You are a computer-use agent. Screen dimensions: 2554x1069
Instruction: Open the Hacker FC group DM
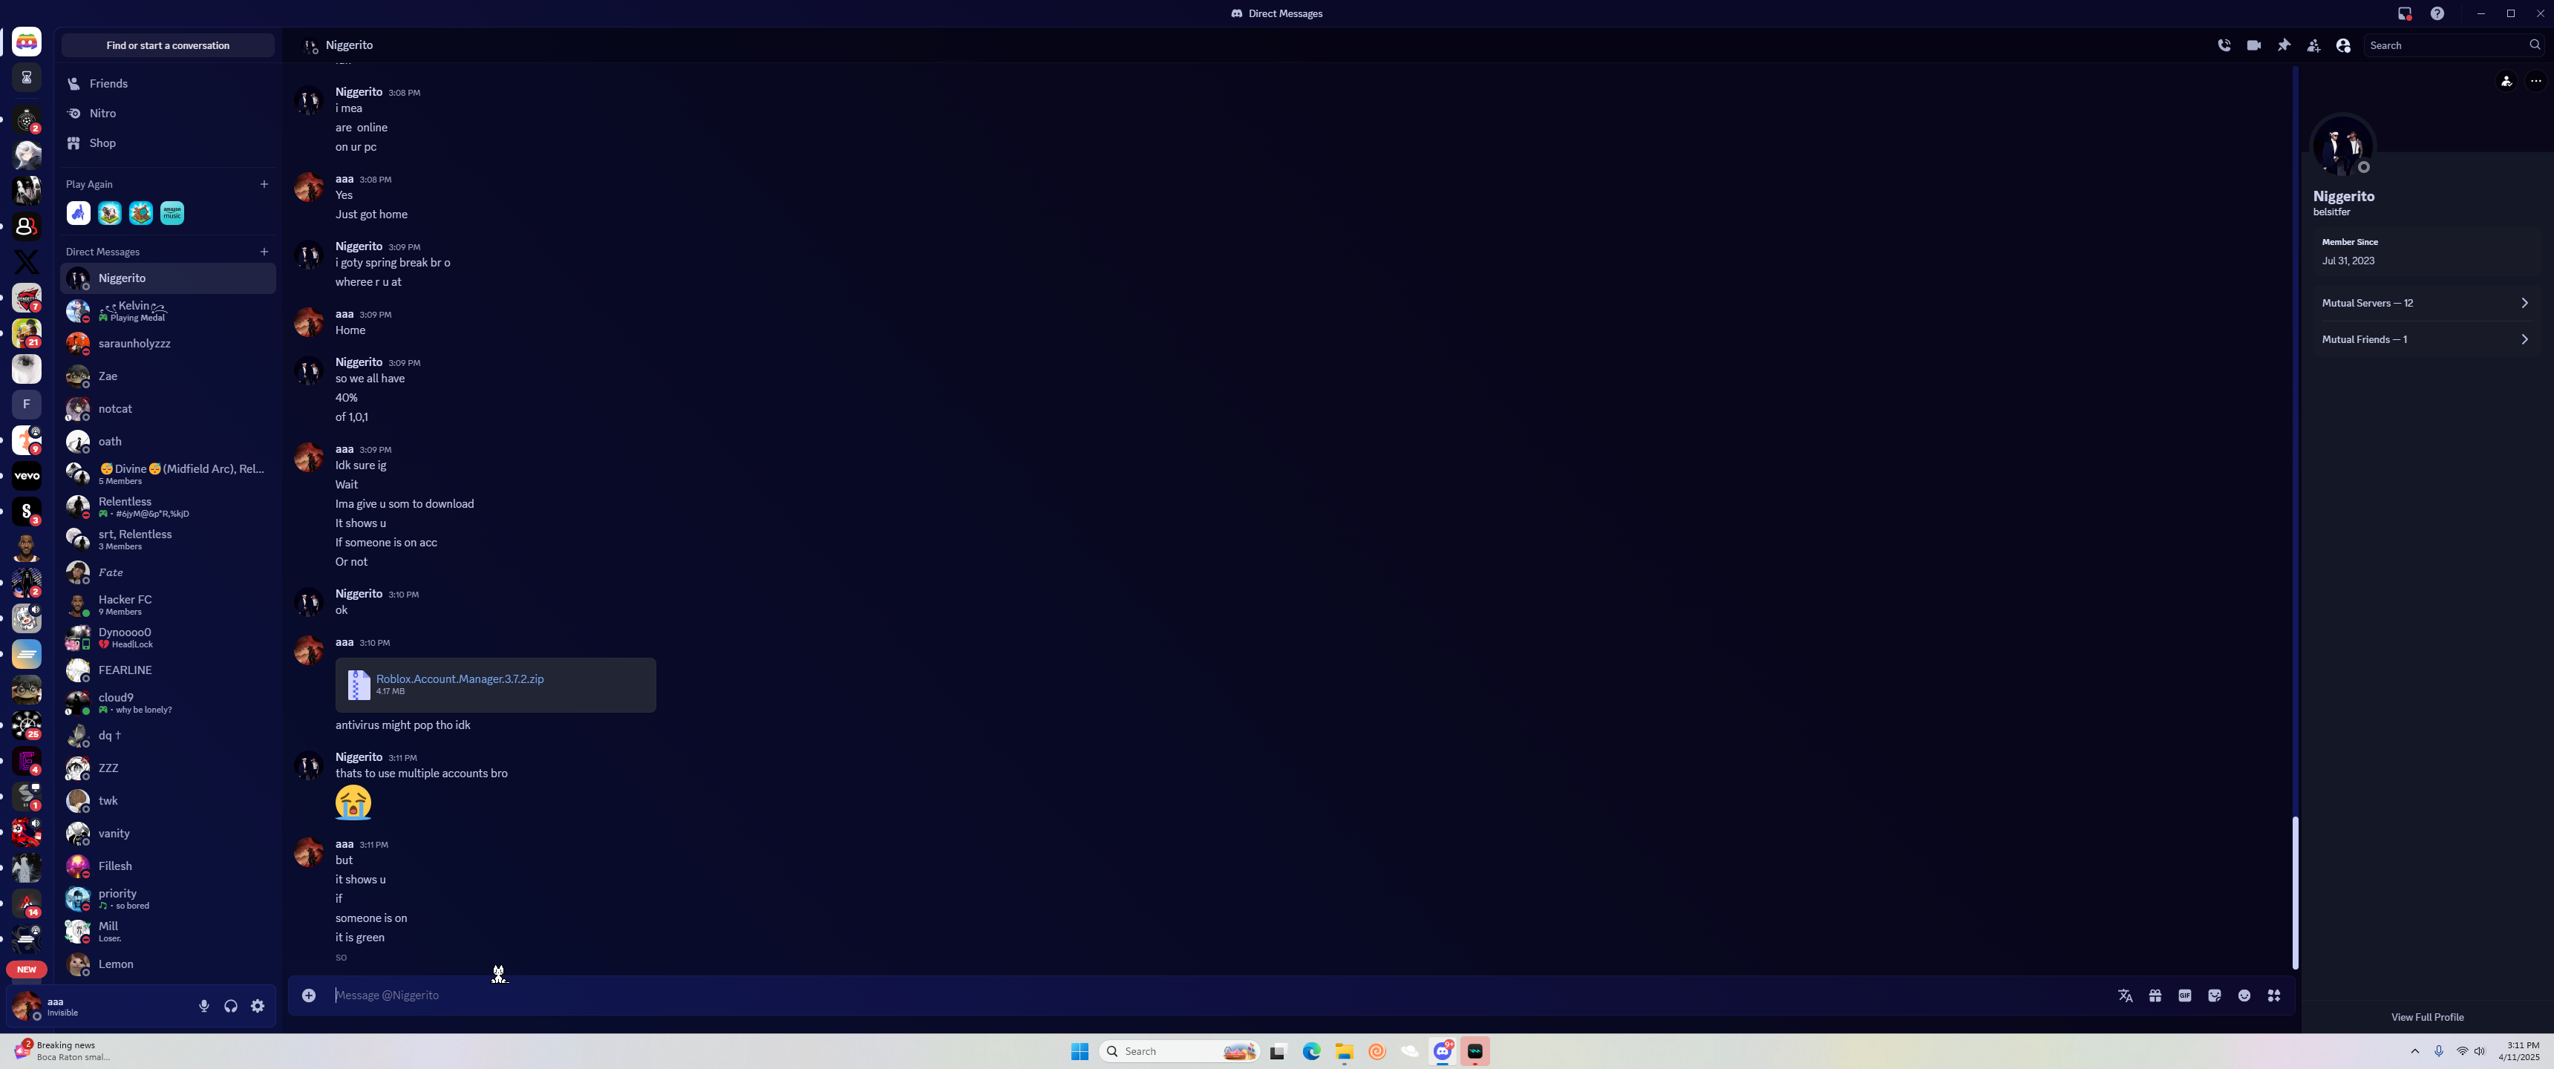coord(169,605)
